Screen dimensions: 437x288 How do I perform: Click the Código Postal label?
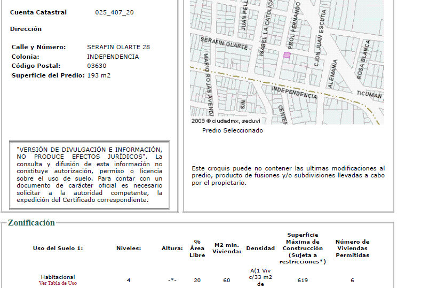(36, 66)
